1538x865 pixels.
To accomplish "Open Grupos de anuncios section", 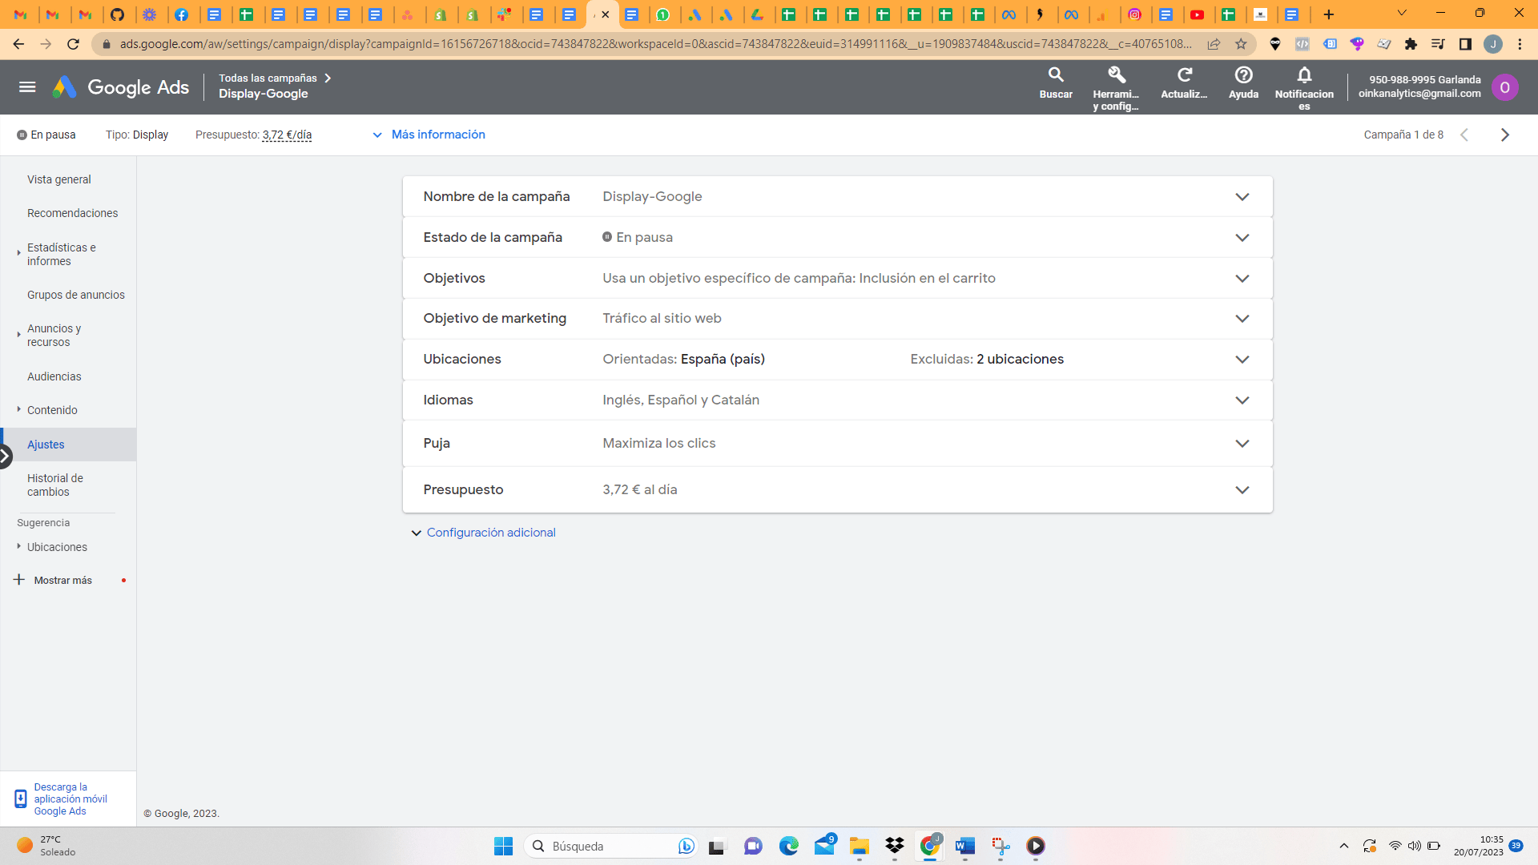I will click(x=76, y=295).
